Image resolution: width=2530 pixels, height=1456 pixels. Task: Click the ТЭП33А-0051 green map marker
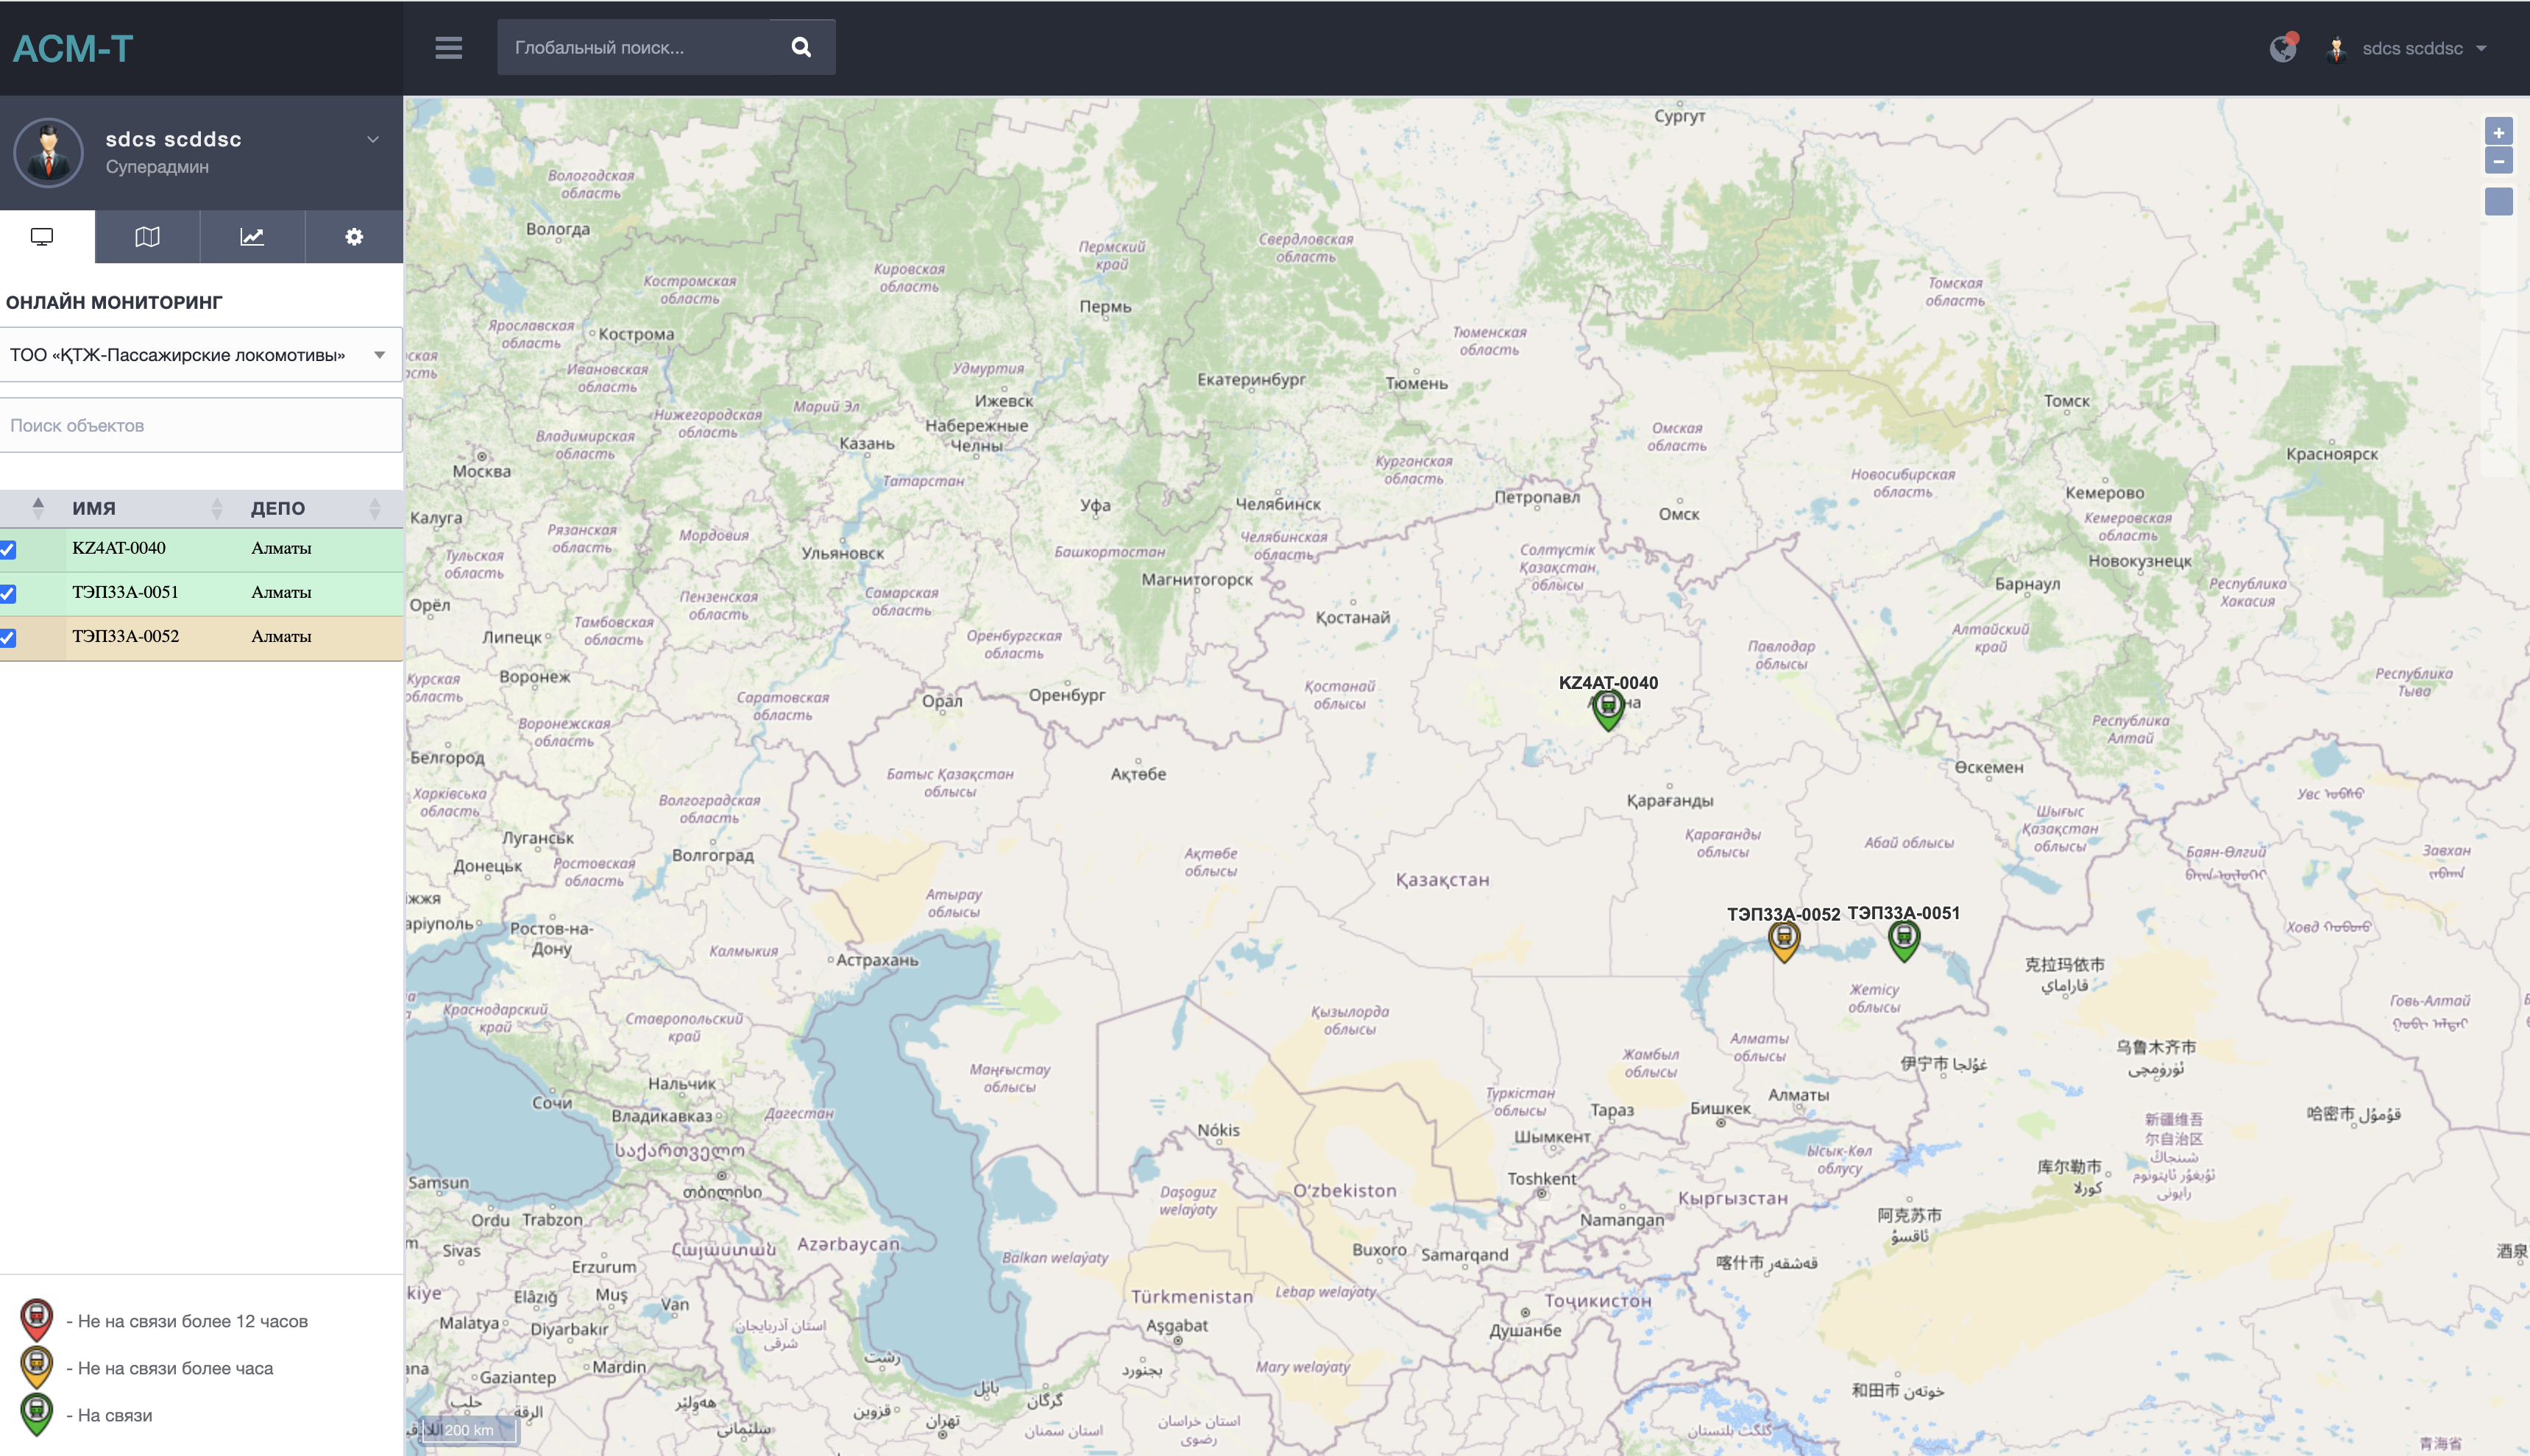[x=1903, y=937]
